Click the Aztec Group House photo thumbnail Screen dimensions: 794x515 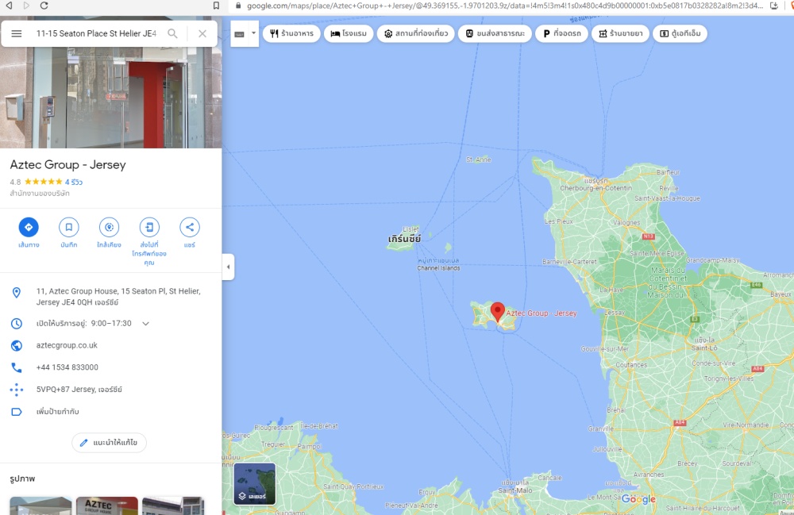106,505
